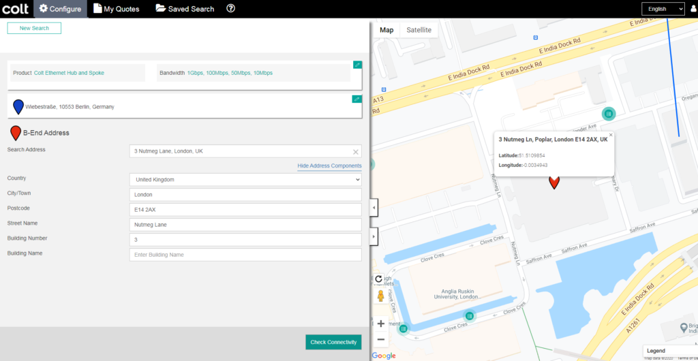Click the Street Name field
This screenshot has width=698, height=361.
click(245, 225)
